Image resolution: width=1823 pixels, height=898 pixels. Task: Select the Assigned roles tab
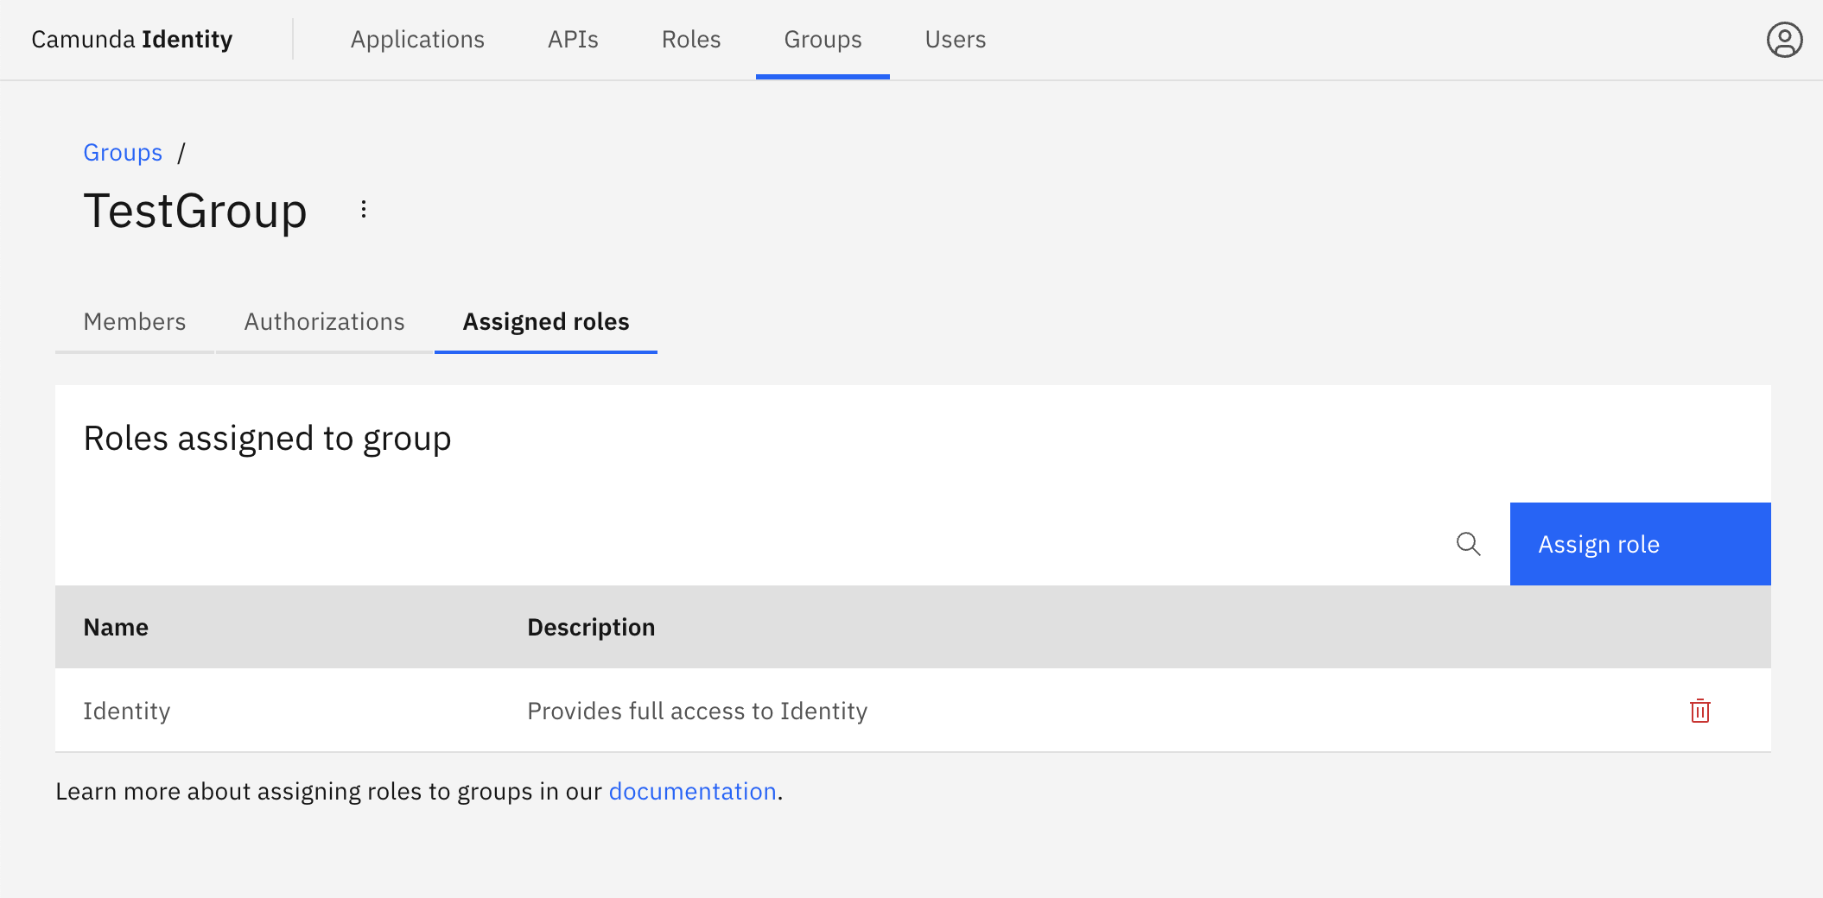point(545,321)
